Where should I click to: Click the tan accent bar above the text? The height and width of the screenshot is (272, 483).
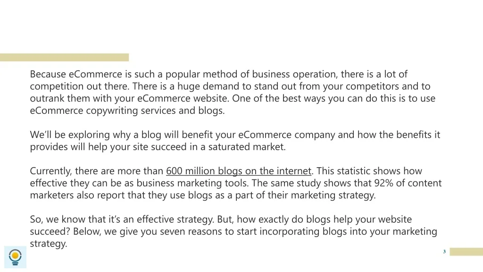pos(64,57)
